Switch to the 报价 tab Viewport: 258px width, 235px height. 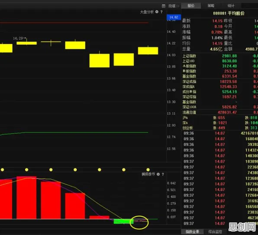tap(191, 6)
